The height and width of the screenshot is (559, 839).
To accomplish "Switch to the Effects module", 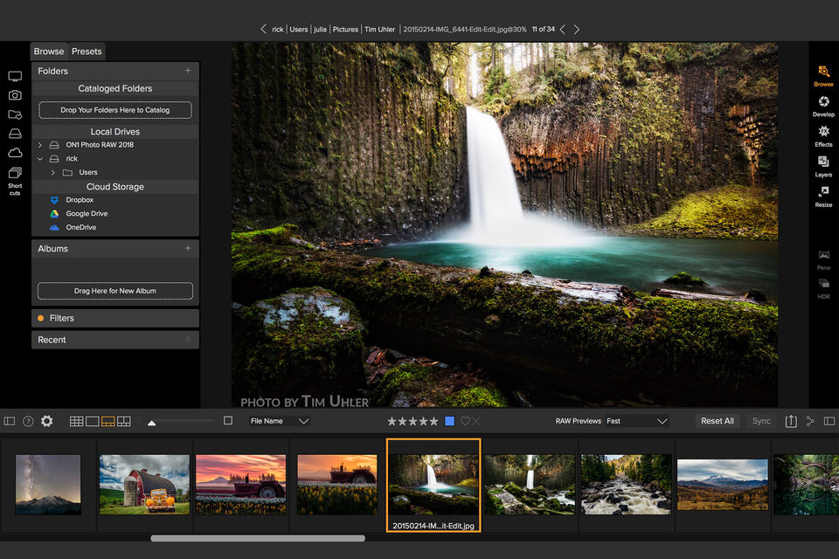I will coord(823,135).
